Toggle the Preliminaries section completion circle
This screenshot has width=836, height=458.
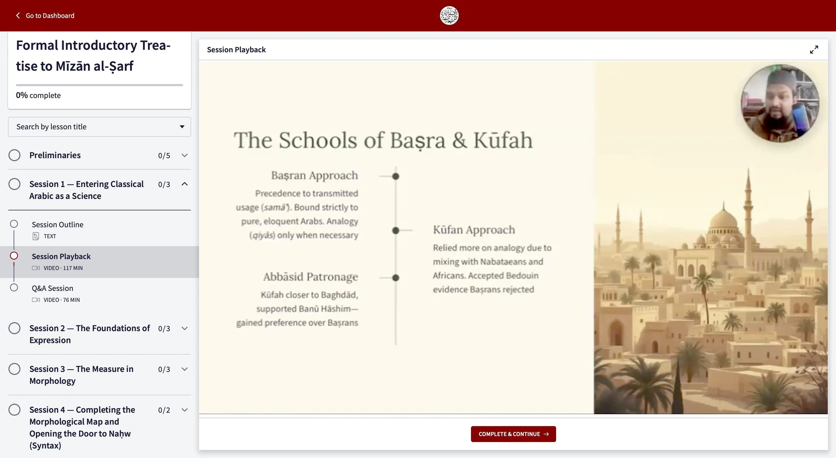(14, 155)
